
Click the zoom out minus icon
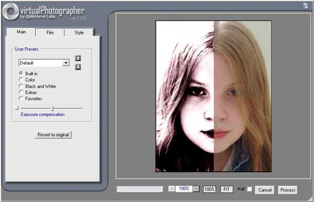point(196,189)
